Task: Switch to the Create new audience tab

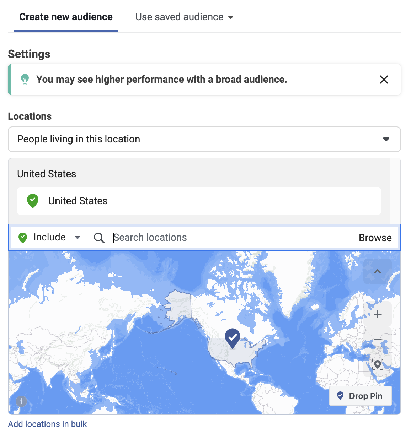Action: (x=66, y=17)
